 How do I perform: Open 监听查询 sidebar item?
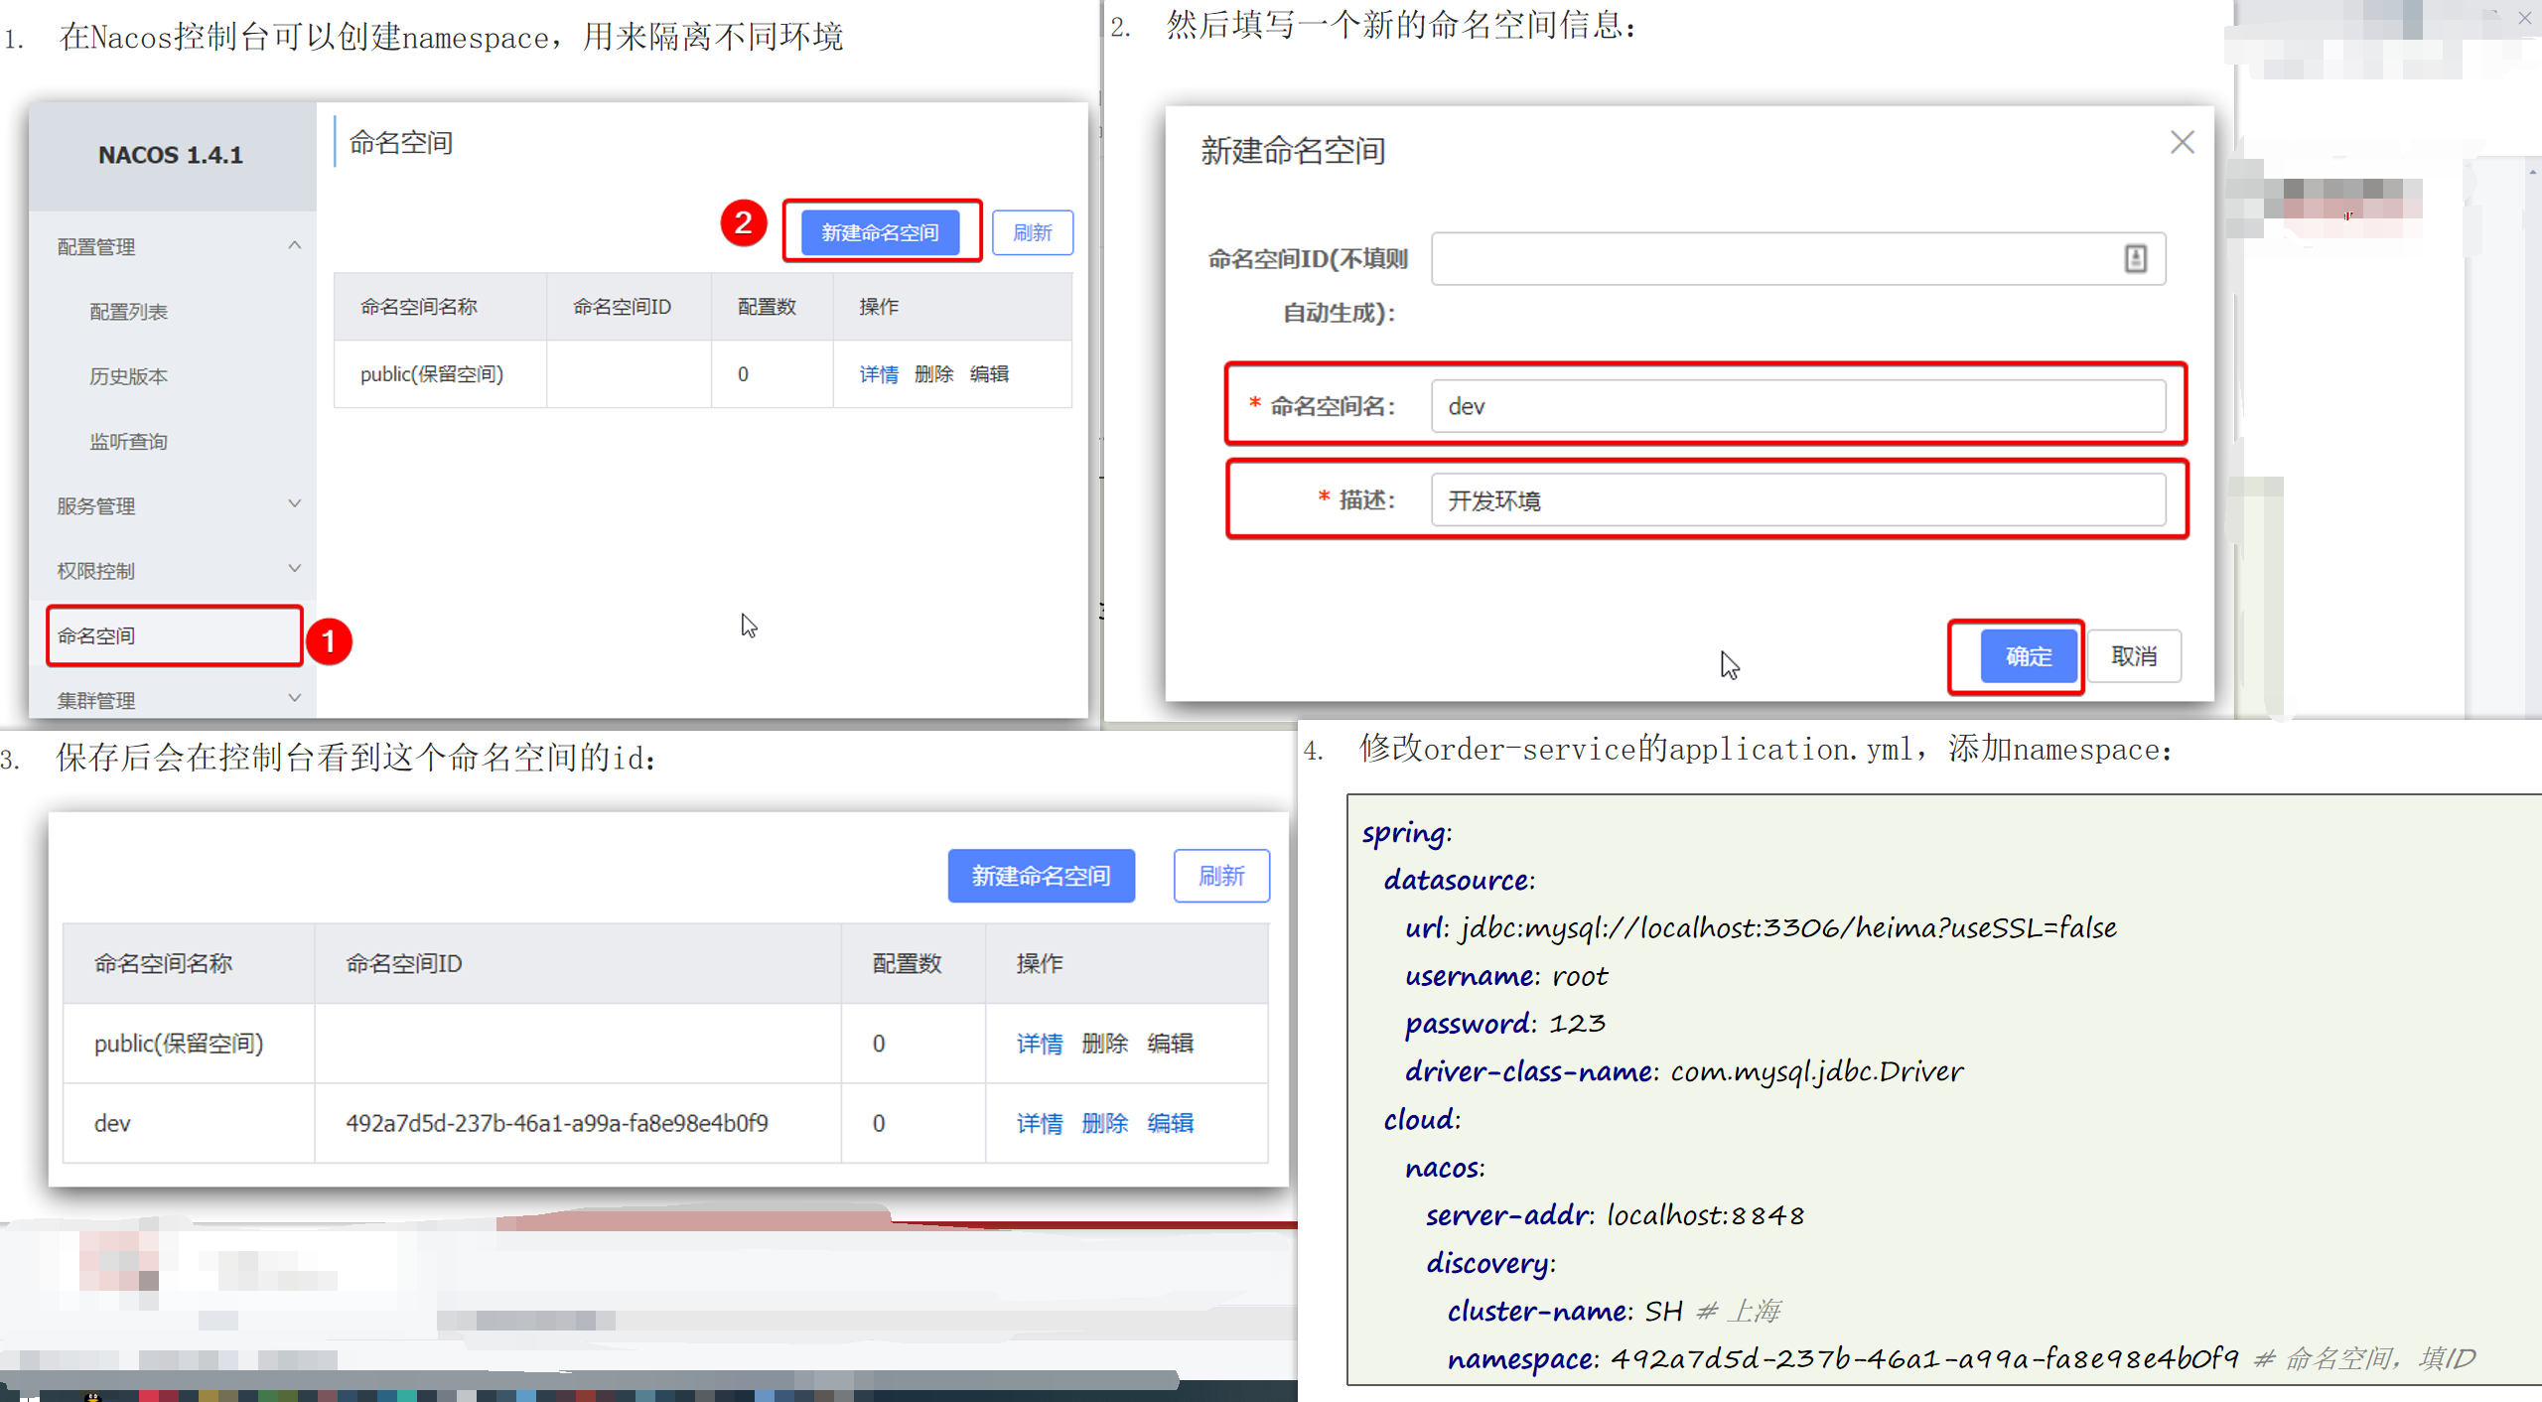click(128, 441)
